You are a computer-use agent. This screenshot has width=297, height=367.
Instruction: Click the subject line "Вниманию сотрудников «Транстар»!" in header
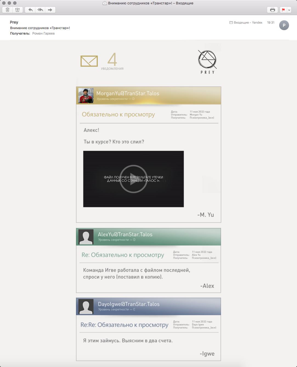click(x=40, y=28)
